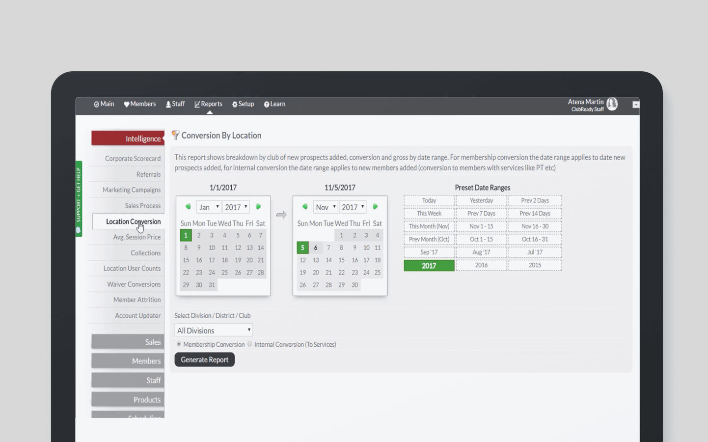This screenshot has width=708, height=442.
Task: Open the Main menu
Action: click(x=104, y=104)
